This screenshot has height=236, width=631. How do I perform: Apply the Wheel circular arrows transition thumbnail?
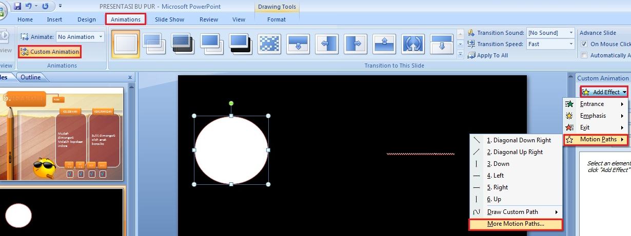(412, 44)
